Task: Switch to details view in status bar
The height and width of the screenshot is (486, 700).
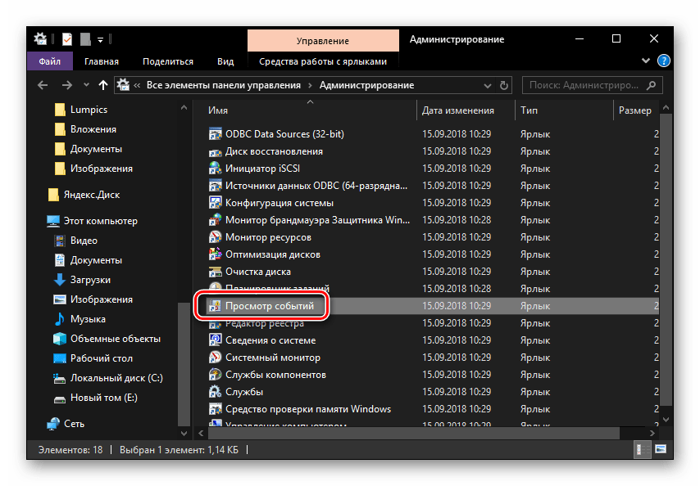Action: point(642,449)
